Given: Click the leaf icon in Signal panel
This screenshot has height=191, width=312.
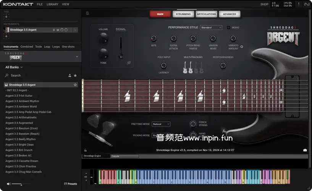Looking at the screenshot, I should click(x=129, y=63).
